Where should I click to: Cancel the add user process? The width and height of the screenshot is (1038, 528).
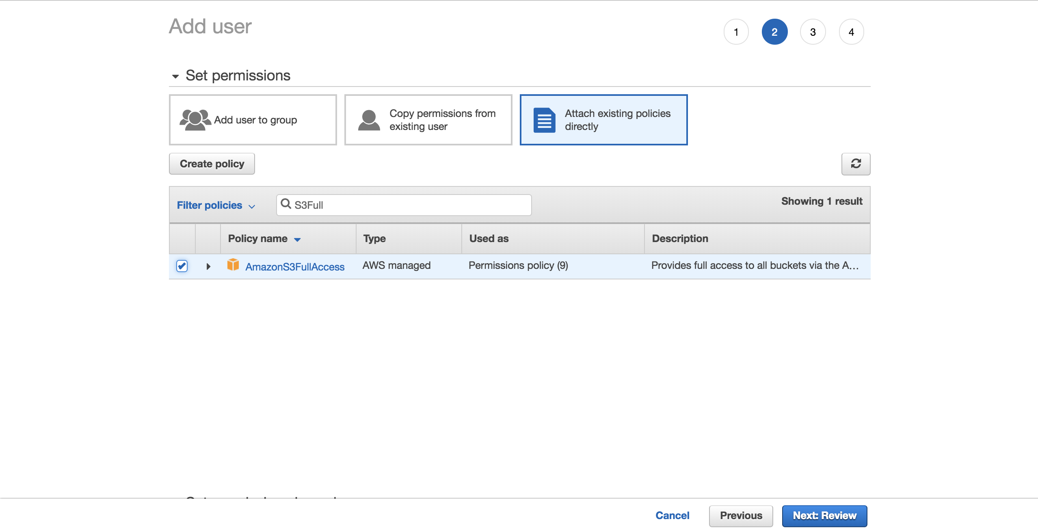pos(672,515)
